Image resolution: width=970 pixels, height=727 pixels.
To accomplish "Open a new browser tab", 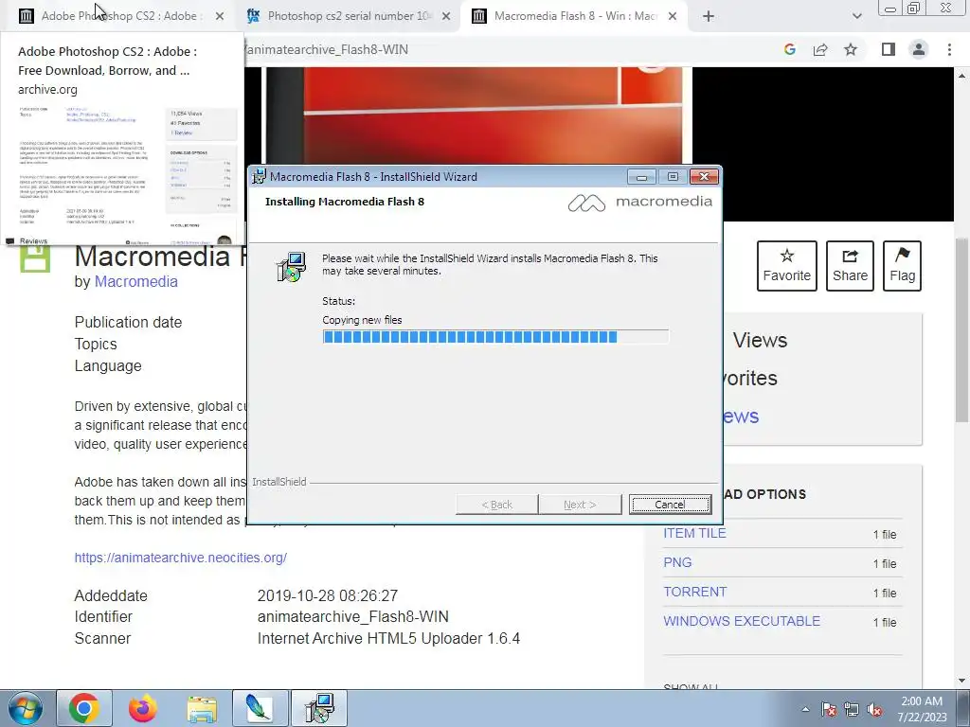I will pos(709,16).
